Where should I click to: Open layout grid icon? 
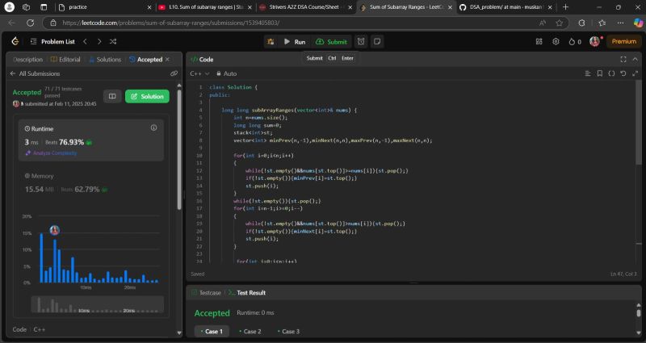539,42
